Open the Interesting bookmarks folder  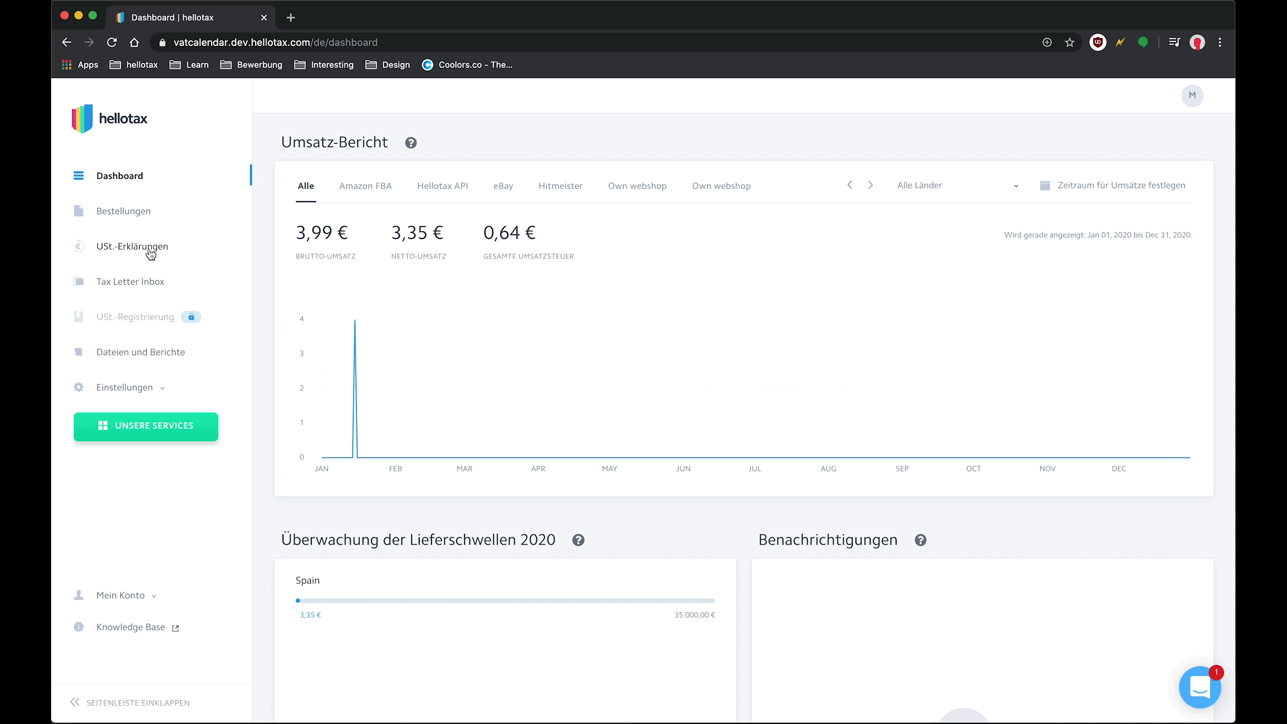coord(324,65)
